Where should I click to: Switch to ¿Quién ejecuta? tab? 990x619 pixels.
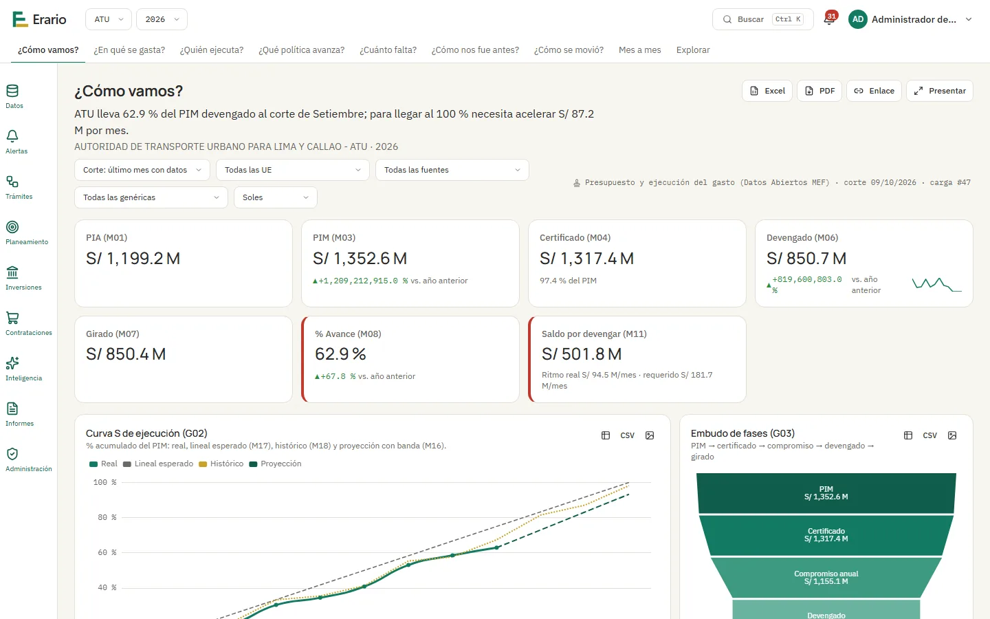212,50
